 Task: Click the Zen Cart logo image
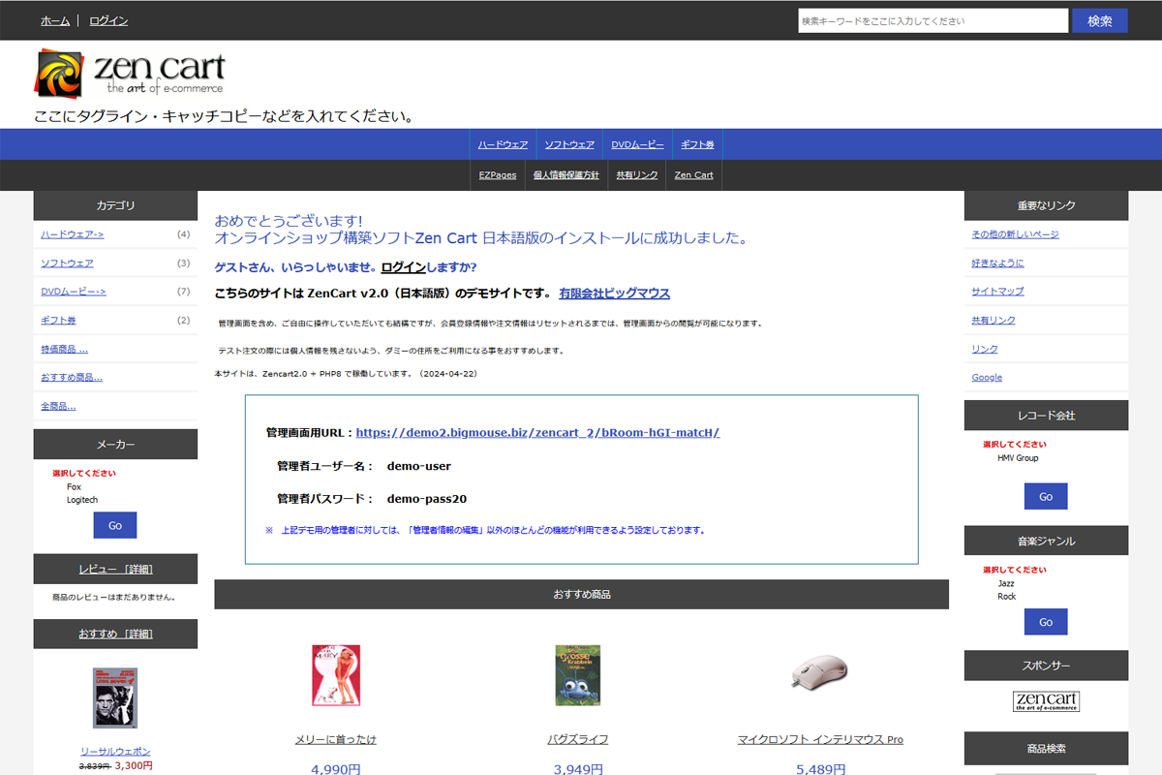(x=130, y=74)
